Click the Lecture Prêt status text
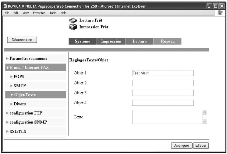The height and width of the screenshot is (154, 227). pyautogui.click(x=91, y=20)
